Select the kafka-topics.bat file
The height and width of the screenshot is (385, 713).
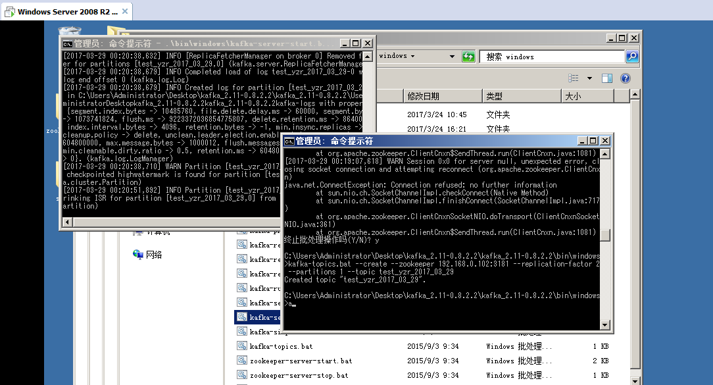(x=281, y=346)
